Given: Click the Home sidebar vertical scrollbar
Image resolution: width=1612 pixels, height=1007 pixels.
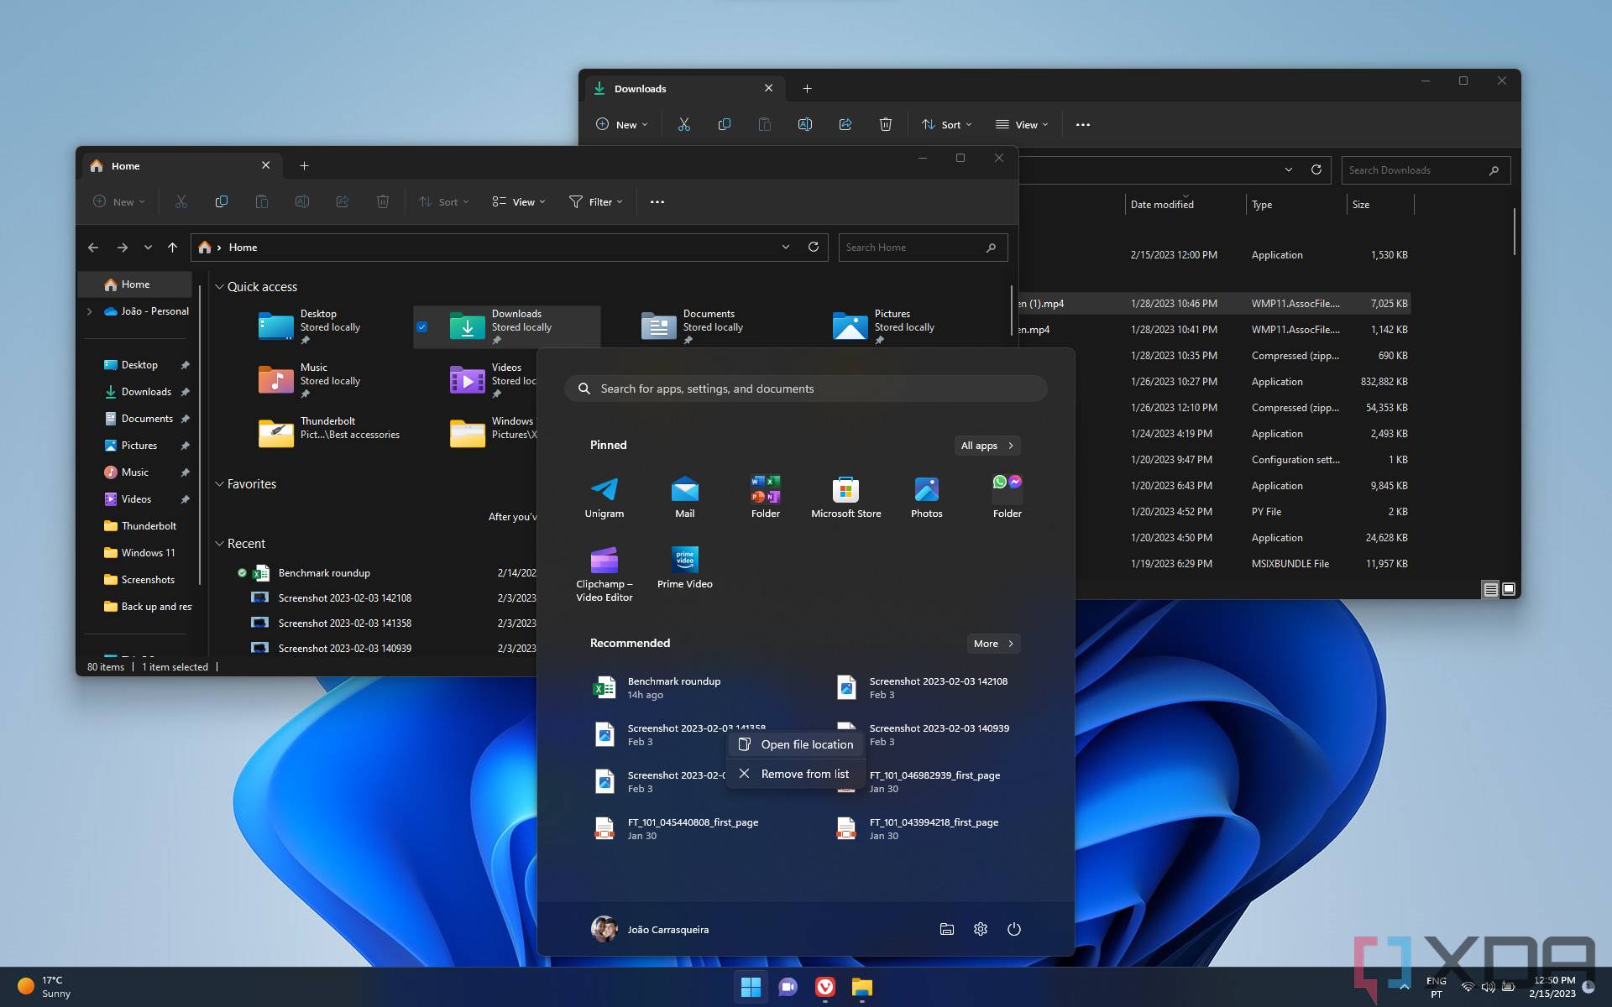Looking at the screenshot, I should [200, 435].
